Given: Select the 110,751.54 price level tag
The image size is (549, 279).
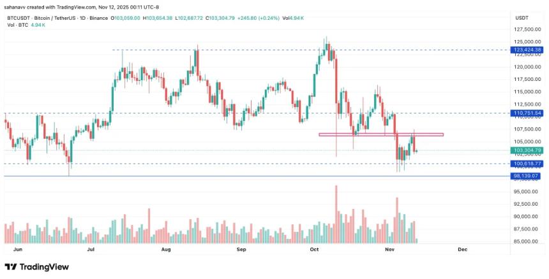Looking at the screenshot, I should click(x=526, y=113).
